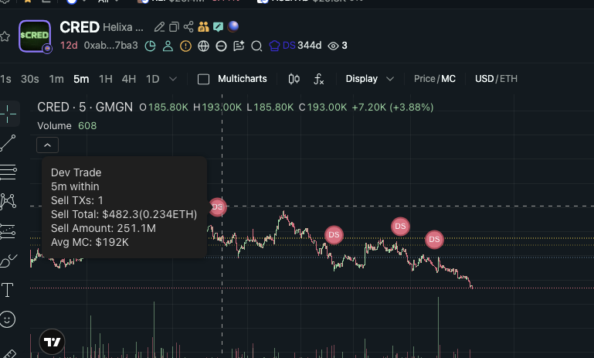Switch chart scale to Price
This screenshot has width=594, height=358.
(424, 79)
